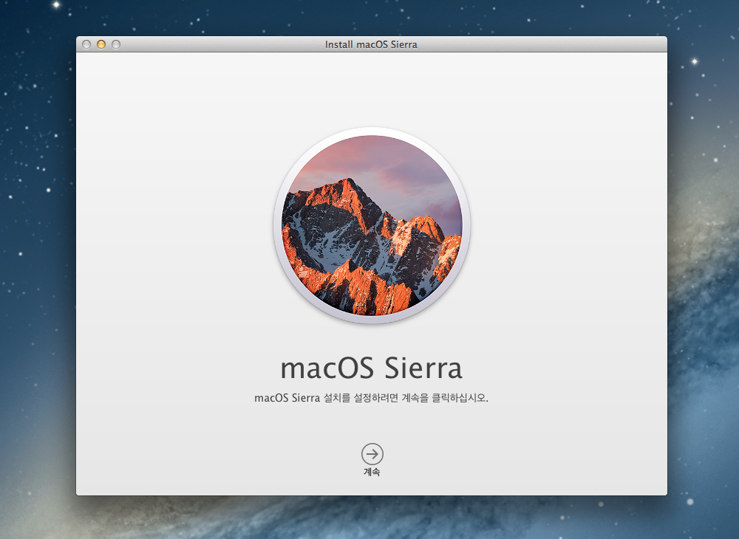Click the macOS Sierra mountain logo

coord(372,225)
